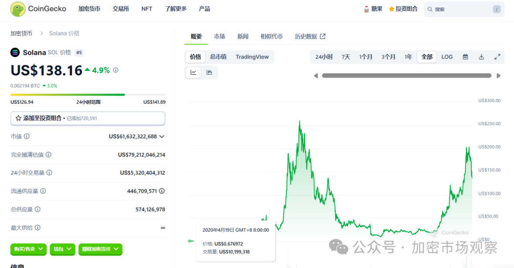Screen dimensions: 514x268
Task: Switch to TradingView chart
Action: (x=252, y=57)
